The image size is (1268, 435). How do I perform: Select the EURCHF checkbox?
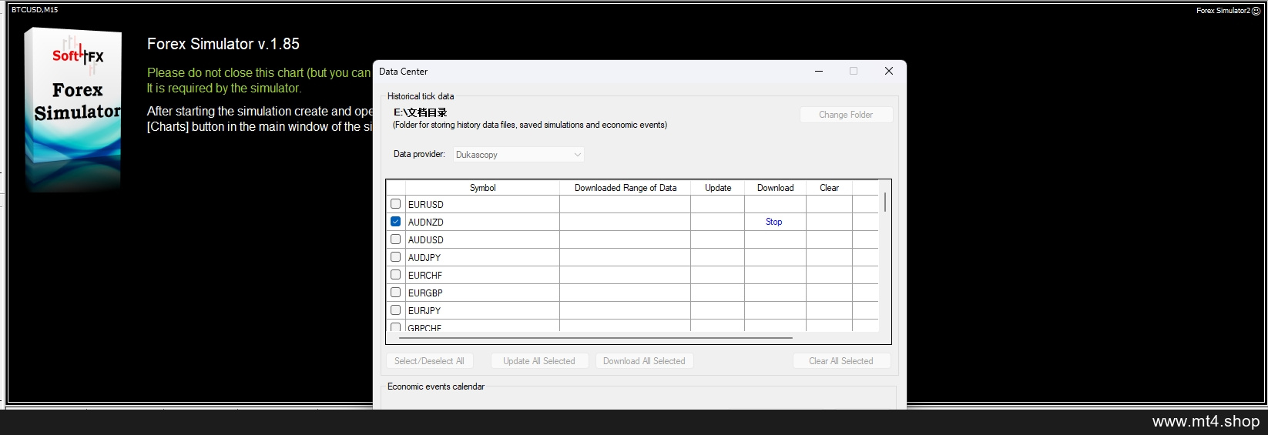point(395,275)
